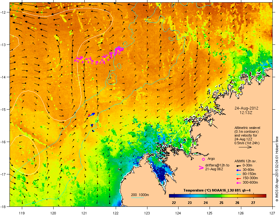279x216 pixels.
Task: Click the longitude axis label 121
Action: [85, 213]
